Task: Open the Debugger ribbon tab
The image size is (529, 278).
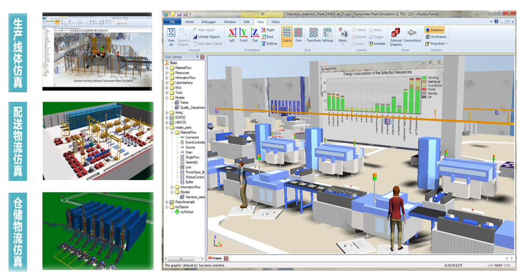Action: [208, 21]
